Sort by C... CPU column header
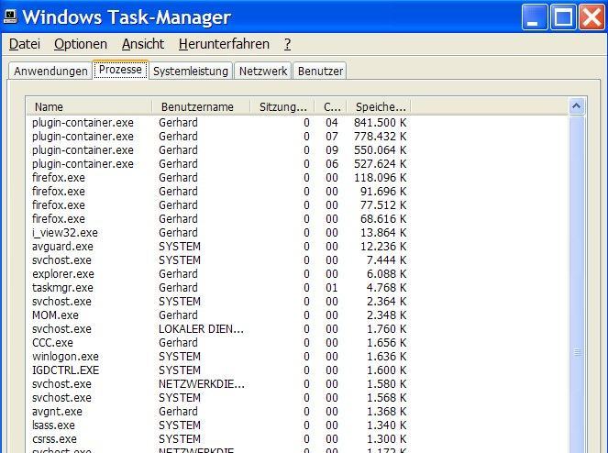Screen dimensions: 608x453 330,106
